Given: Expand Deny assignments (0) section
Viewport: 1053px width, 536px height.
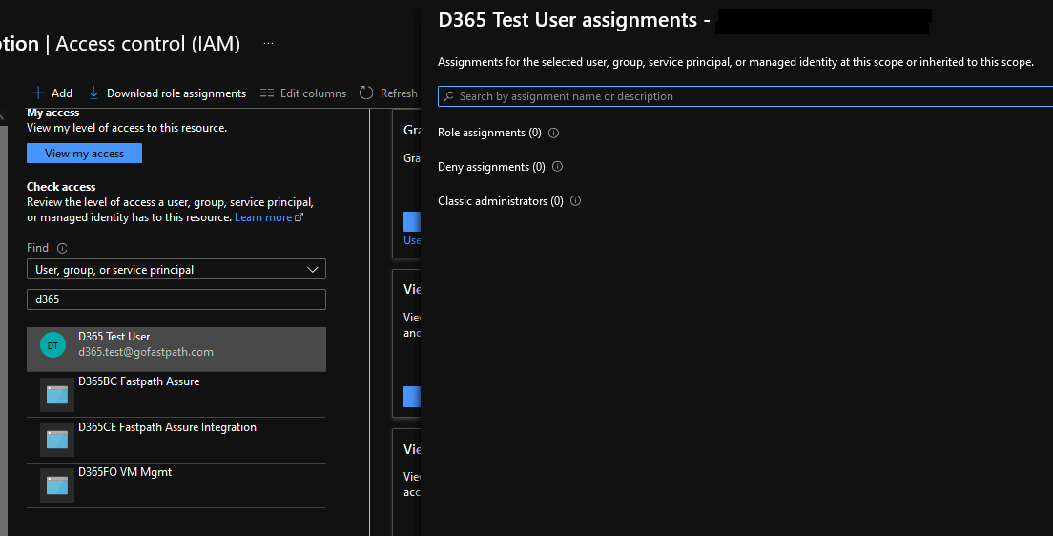Looking at the screenshot, I should point(491,167).
